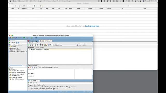Expand TimesTen Reports node

click(9, 78)
